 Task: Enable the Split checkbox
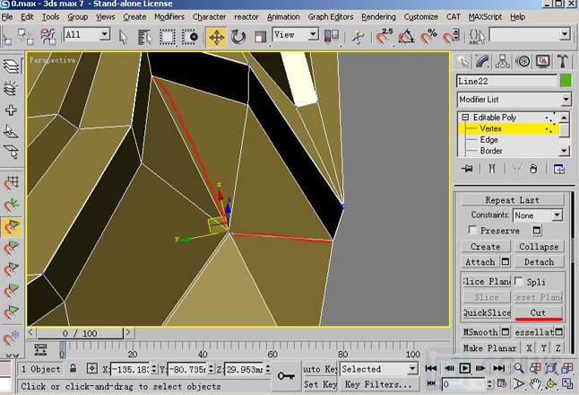[519, 282]
